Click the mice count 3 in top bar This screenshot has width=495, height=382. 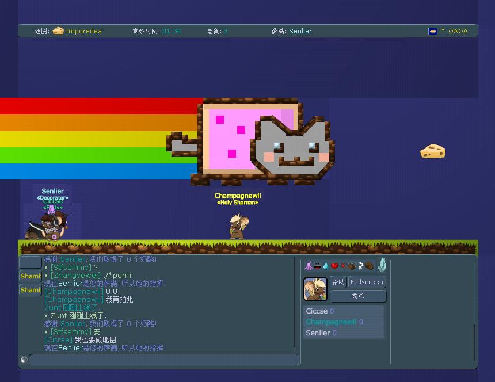click(x=225, y=31)
